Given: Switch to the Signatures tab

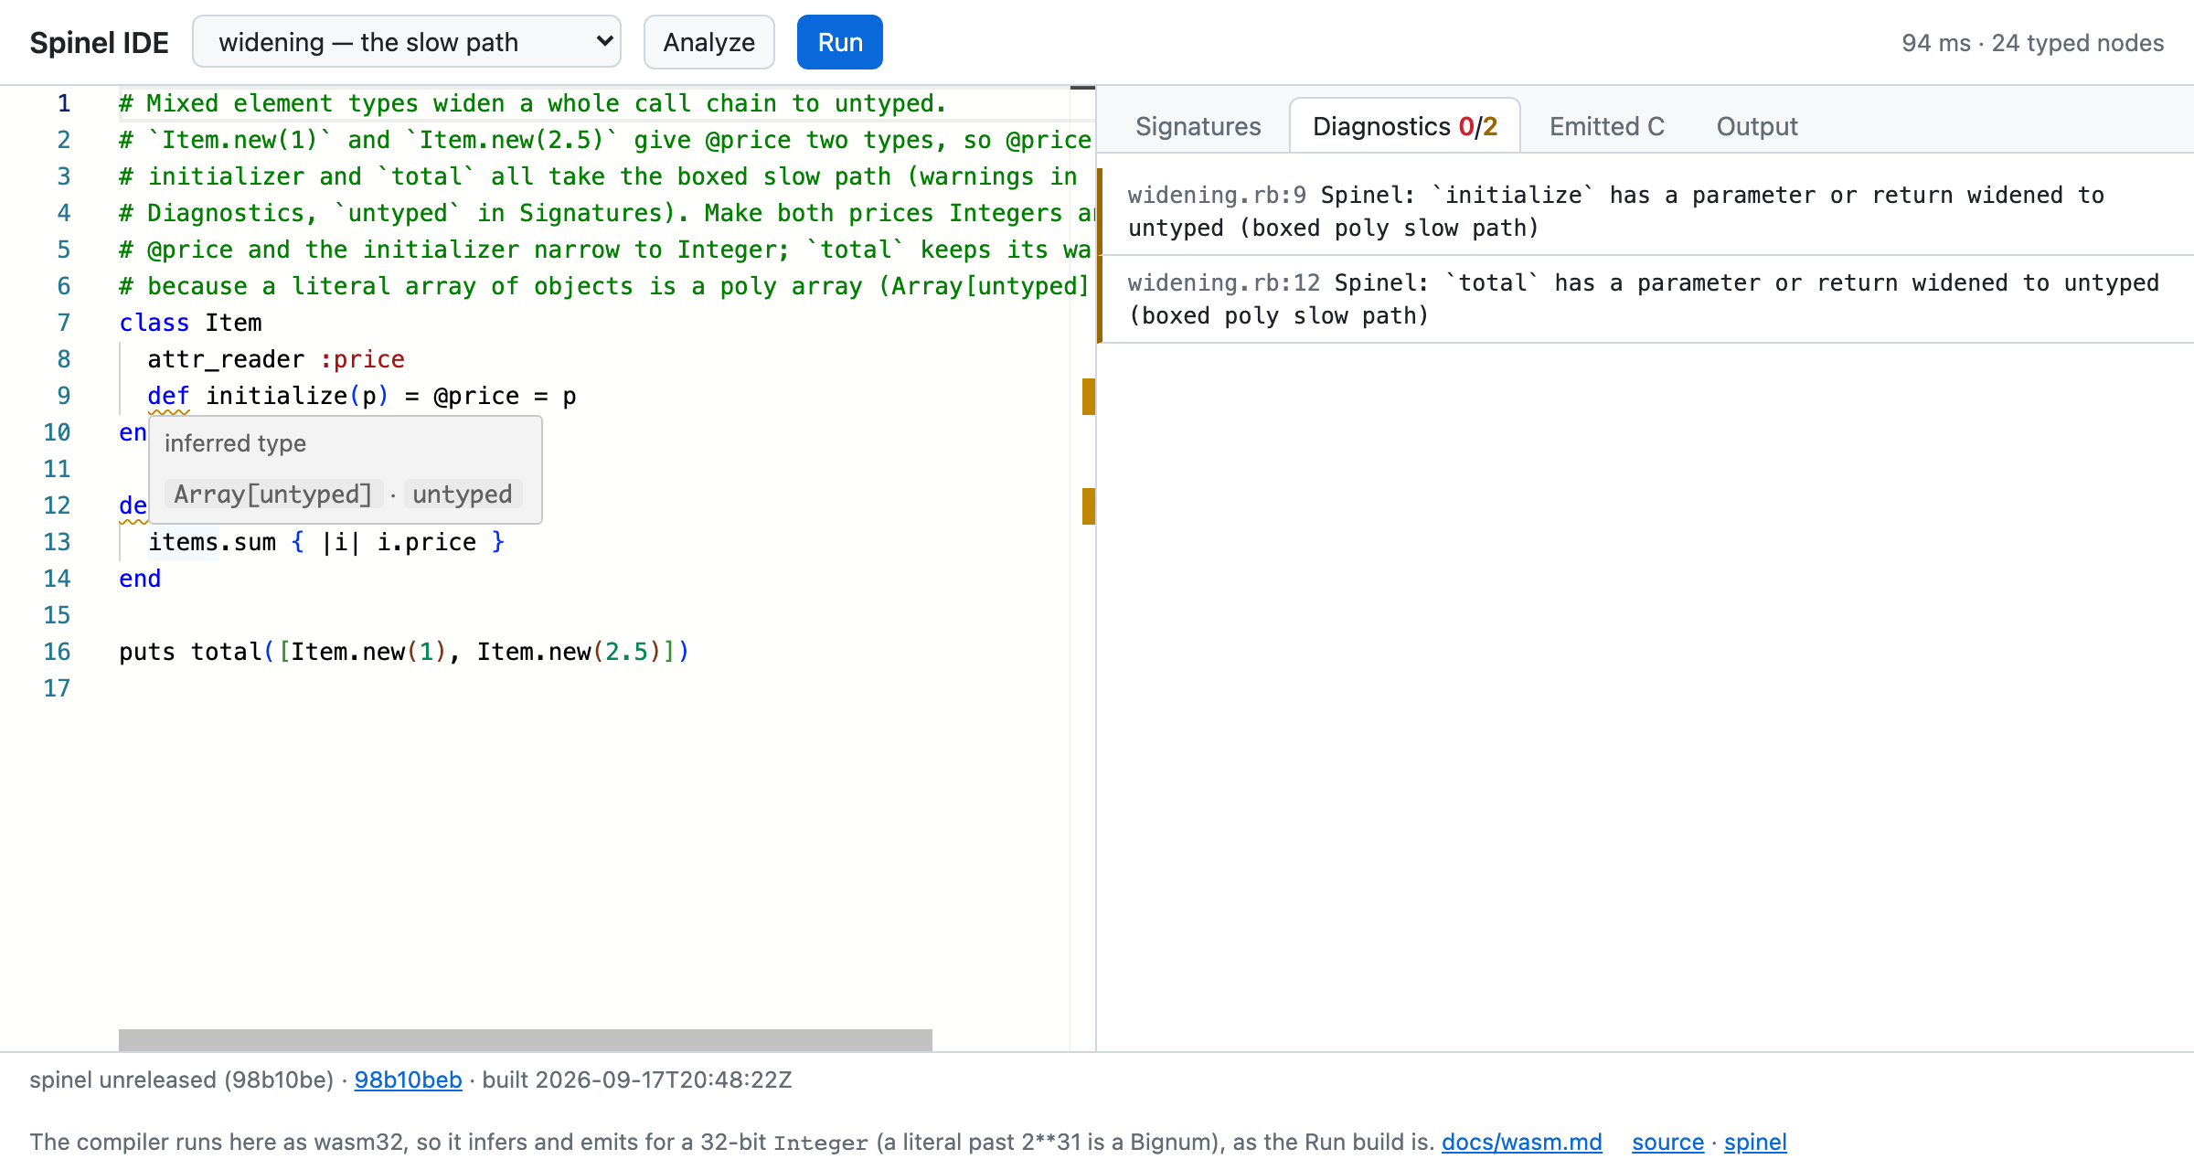Looking at the screenshot, I should click(x=1198, y=126).
